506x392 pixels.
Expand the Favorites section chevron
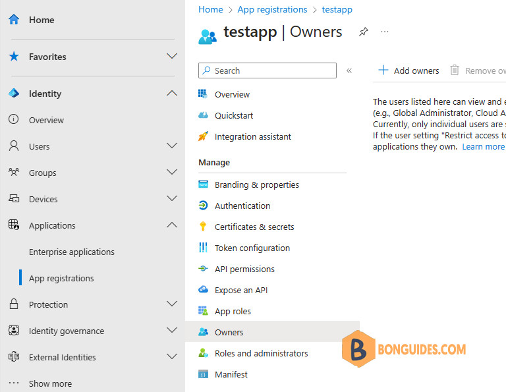pyautogui.click(x=172, y=56)
